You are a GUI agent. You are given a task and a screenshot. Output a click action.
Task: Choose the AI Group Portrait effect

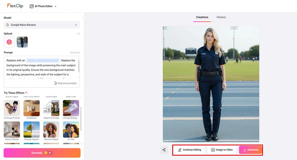(x=12, y=108)
